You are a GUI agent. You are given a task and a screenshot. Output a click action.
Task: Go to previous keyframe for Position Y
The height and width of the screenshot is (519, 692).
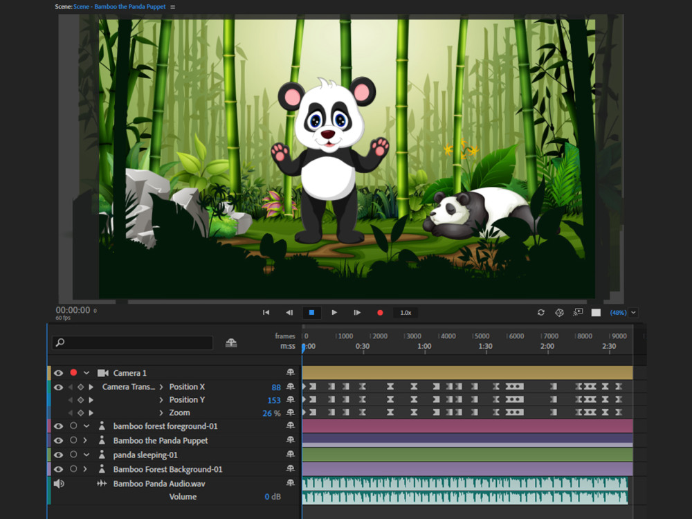pyautogui.click(x=70, y=400)
